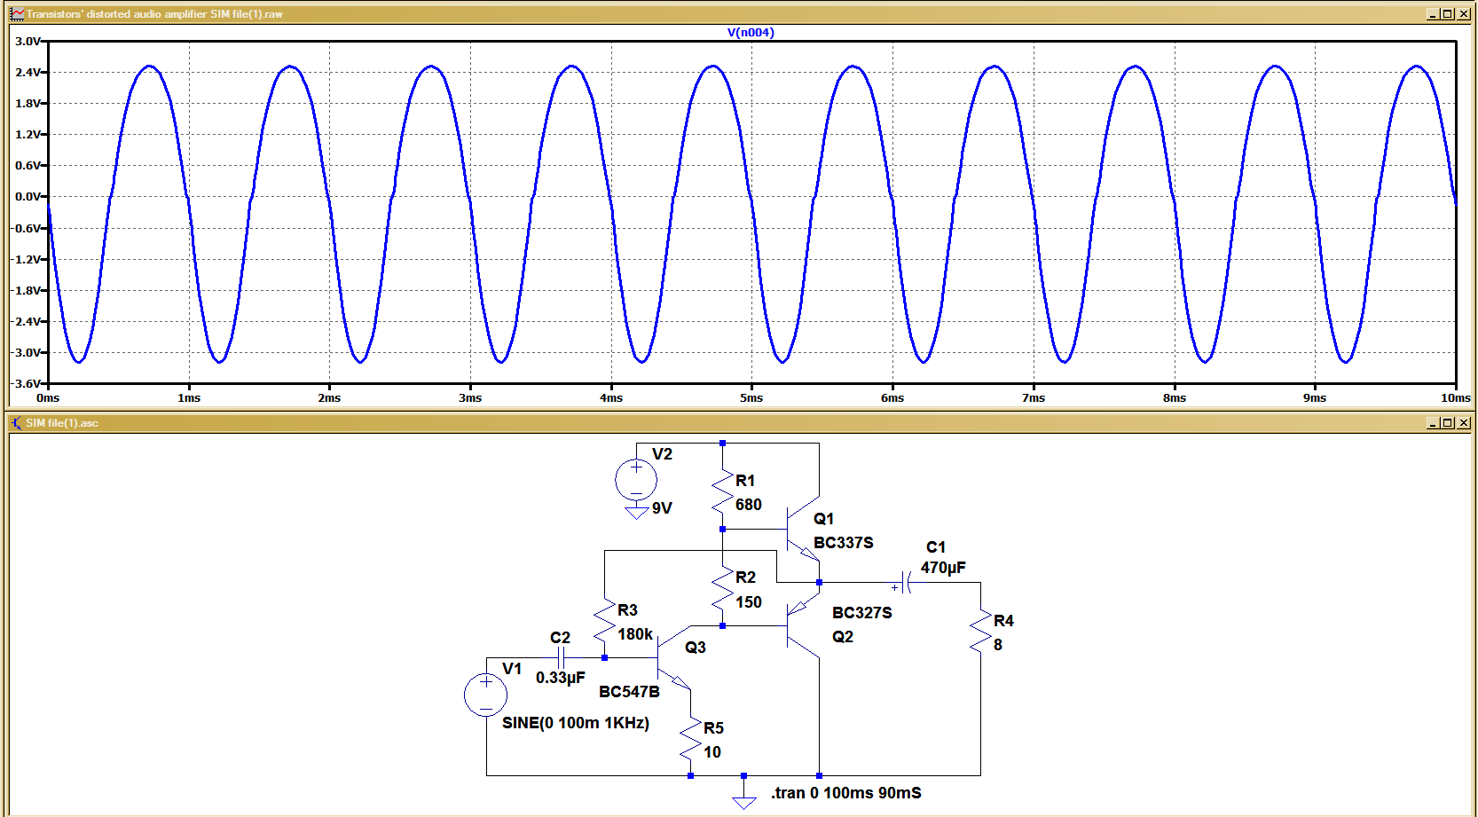Screen dimensions: 1478x817
Task: Click the BC327S model label
Action: [x=862, y=613]
